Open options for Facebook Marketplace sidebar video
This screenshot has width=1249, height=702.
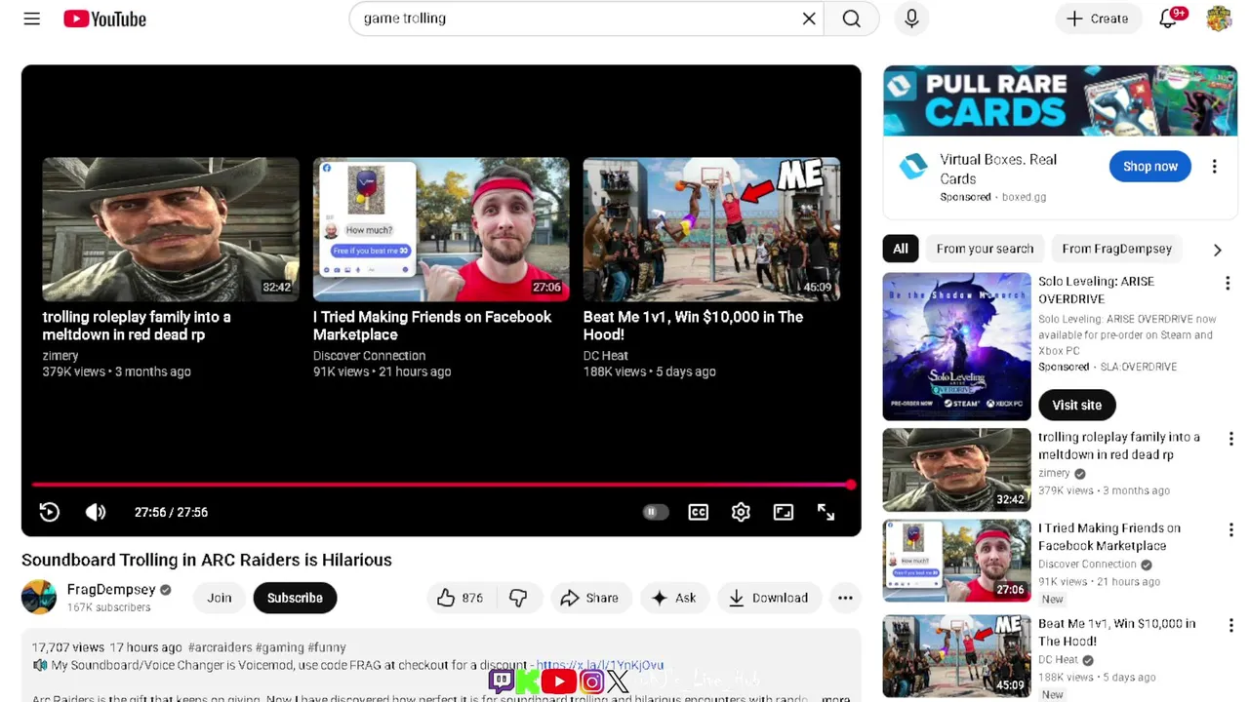pyautogui.click(x=1230, y=529)
